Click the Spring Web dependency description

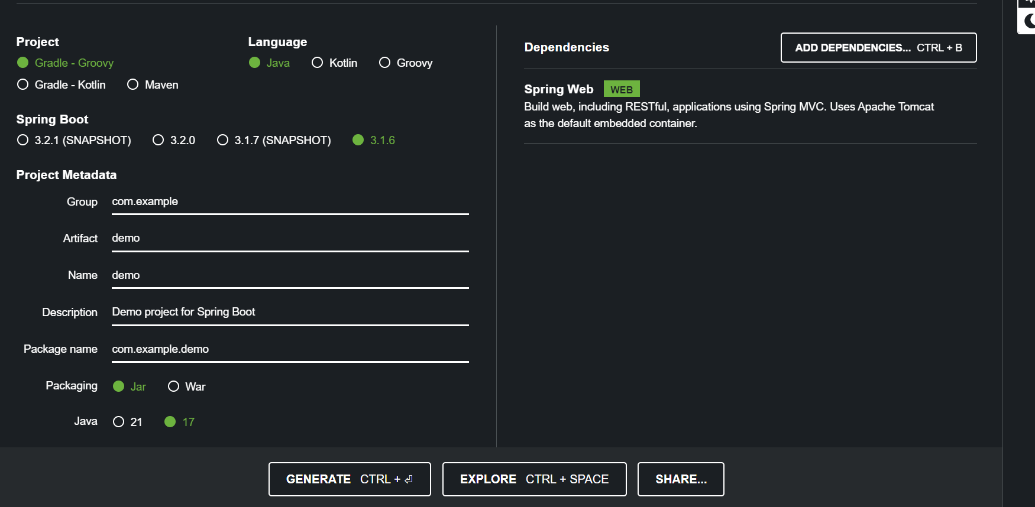[729, 115]
